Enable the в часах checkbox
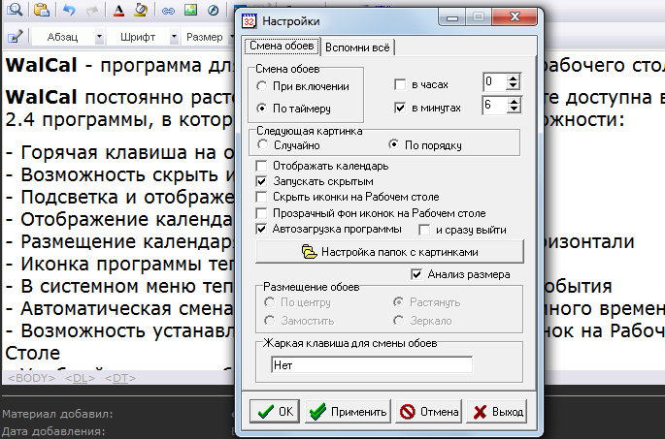 (x=400, y=84)
